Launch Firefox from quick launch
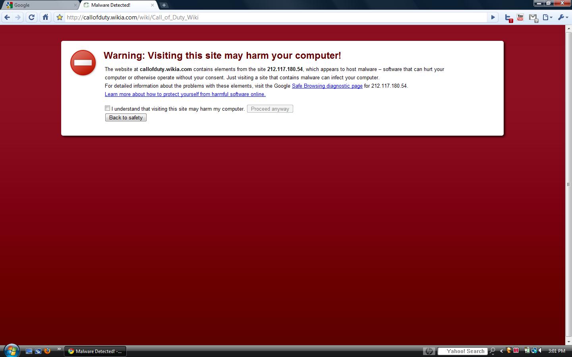The image size is (572, 357). pos(47,351)
